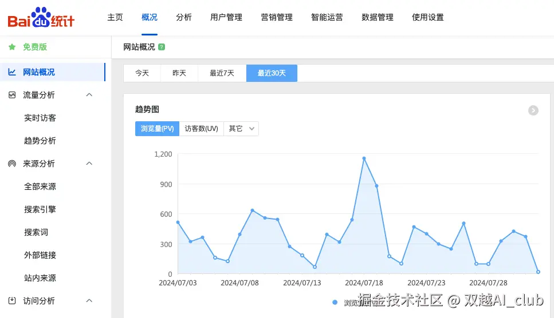554x318 pixels.
Task: Open the 智能运营 menu
Action: pos(327,17)
